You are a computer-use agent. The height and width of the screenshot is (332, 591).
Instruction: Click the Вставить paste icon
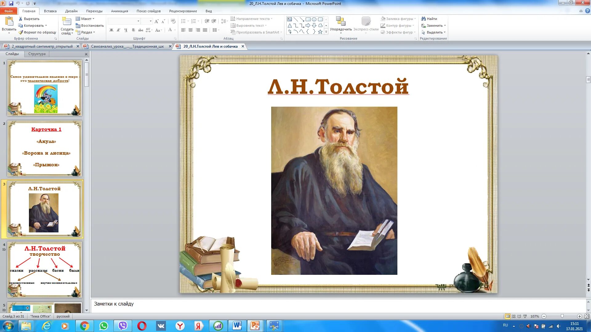[x=9, y=22]
